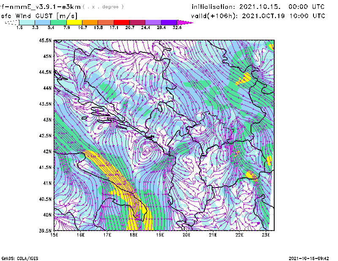This screenshot has width=338, height=261.
Task: Click the lavender 24.4–28.4 legend swatch
Action: point(153,22)
